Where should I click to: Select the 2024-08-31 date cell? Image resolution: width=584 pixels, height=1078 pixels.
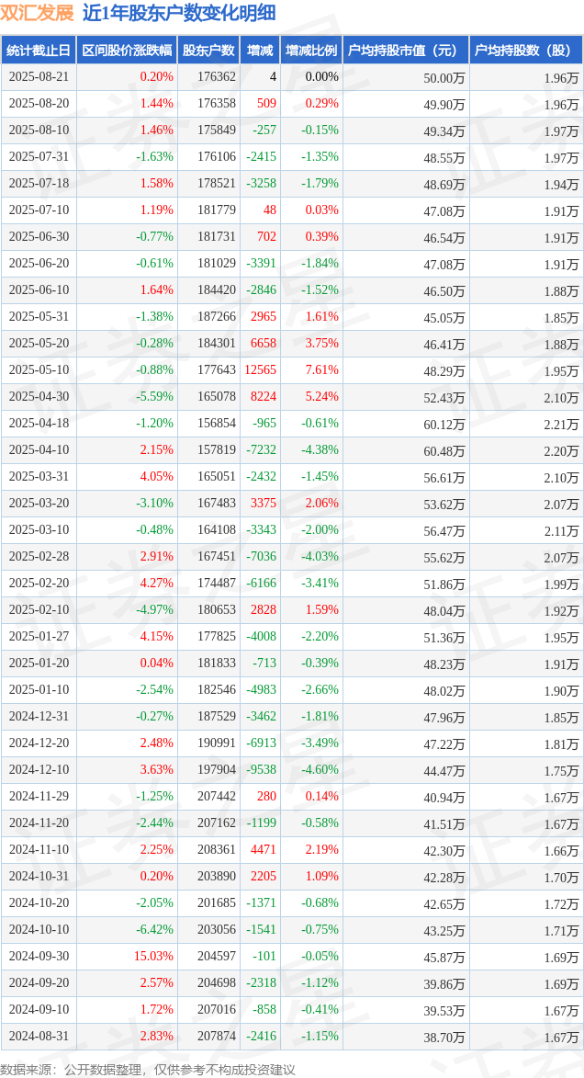click(39, 1037)
